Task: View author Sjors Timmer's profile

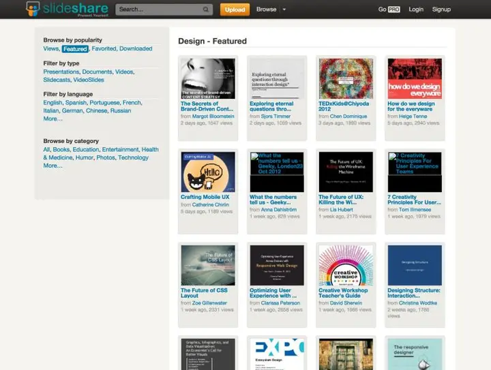Action: pyautogui.click(x=276, y=117)
